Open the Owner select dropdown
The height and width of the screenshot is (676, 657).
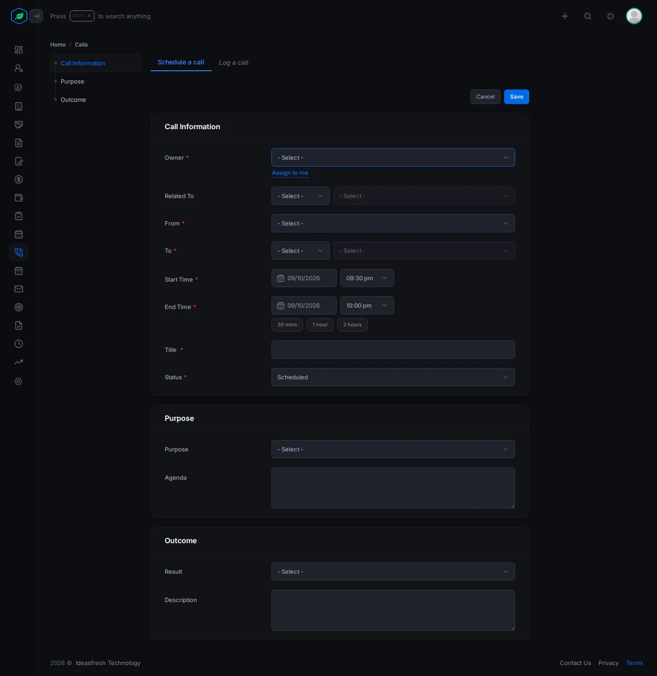pyautogui.click(x=393, y=157)
